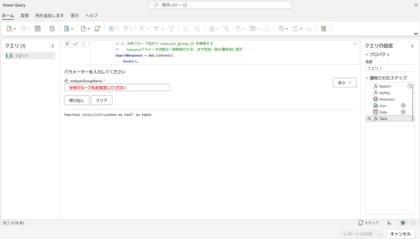Open the Merge Queries dropdown arrow
Screen dimensions: 420x239
click(x=287, y=29)
